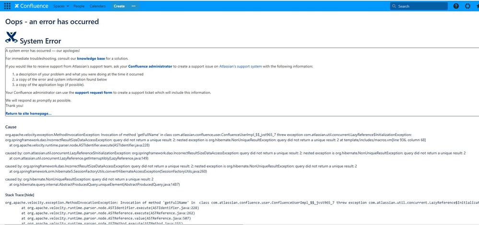Collapse stack trace with hide link

click(x=29, y=194)
